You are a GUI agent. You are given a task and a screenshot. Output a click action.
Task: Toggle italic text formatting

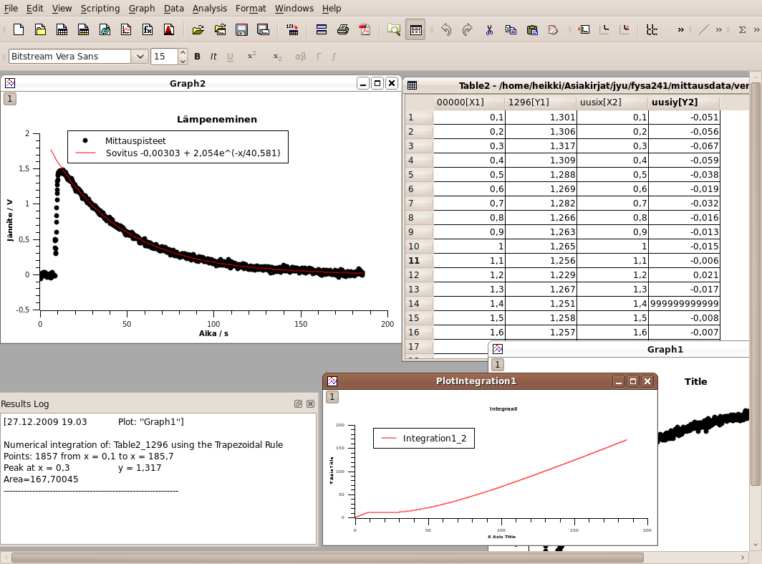(x=213, y=57)
